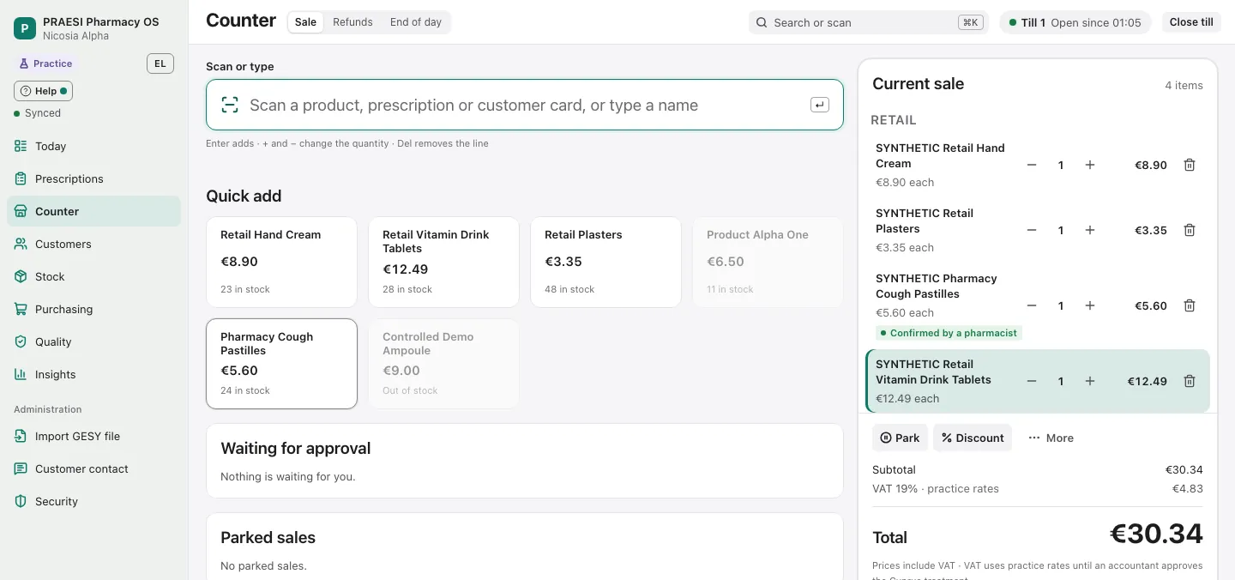Increase Retail Hand Cream quantity
The image size is (1235, 580).
pyautogui.click(x=1090, y=165)
